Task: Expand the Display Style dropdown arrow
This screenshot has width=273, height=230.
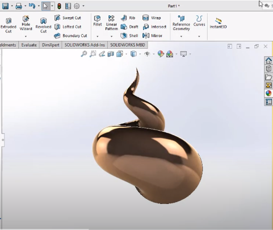Action: [140, 54]
